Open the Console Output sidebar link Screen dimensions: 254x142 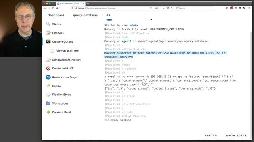tap(63, 41)
